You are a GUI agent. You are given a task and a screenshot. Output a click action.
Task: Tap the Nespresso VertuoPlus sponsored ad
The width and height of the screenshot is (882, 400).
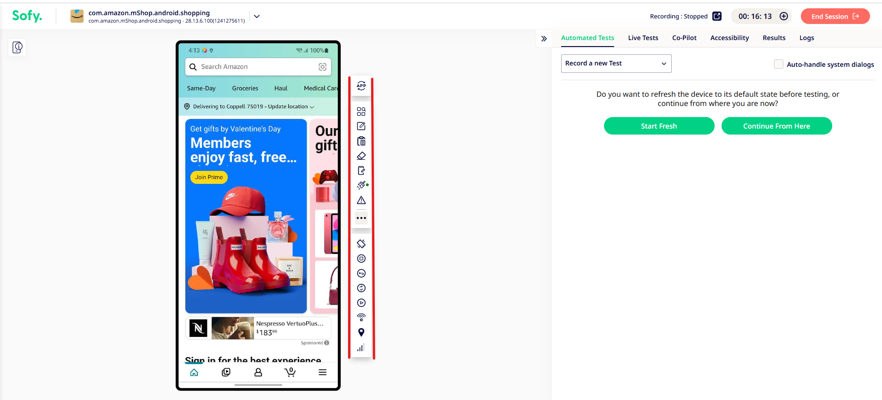click(258, 328)
